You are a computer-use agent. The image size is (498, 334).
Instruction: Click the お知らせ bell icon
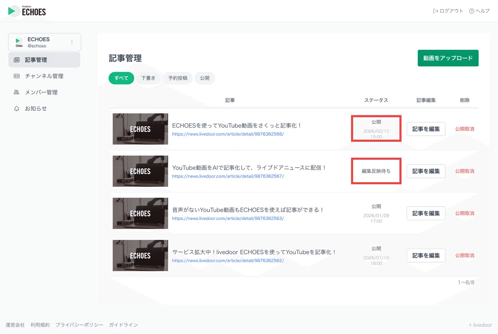[x=17, y=108]
